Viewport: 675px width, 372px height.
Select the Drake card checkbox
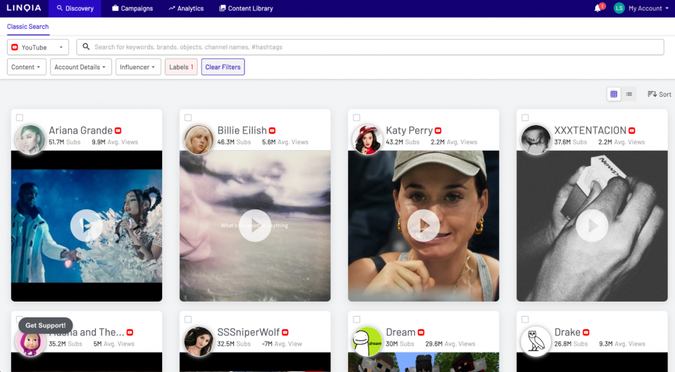click(525, 319)
